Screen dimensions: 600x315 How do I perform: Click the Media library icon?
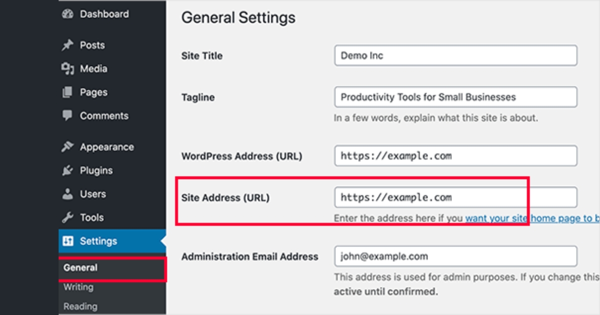point(67,69)
